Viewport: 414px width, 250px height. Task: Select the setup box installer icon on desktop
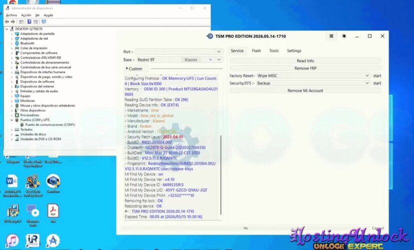point(12,210)
